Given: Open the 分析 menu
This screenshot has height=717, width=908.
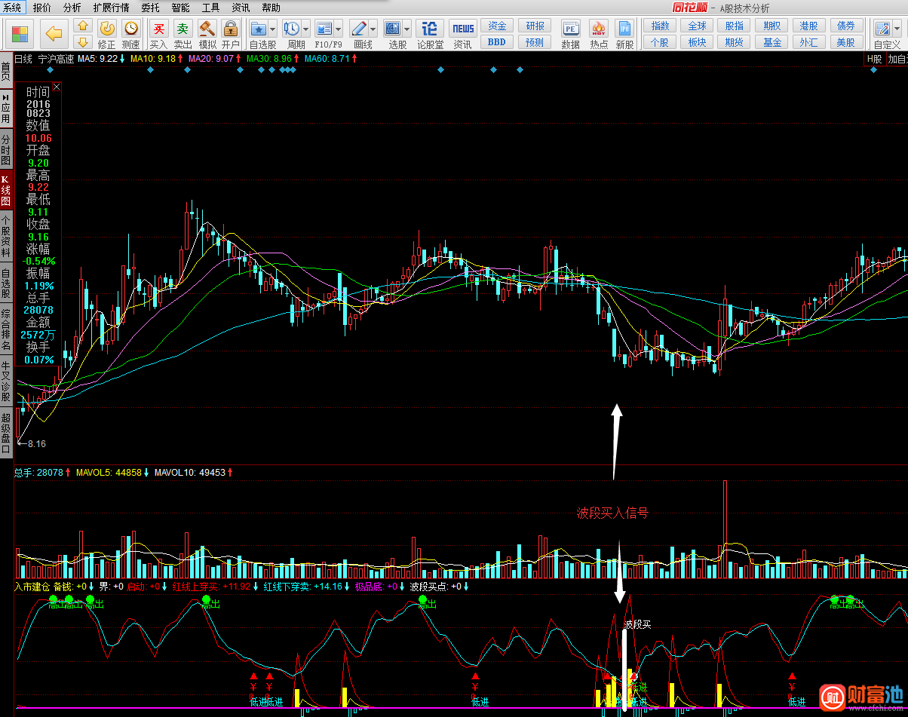Looking at the screenshot, I should tap(72, 8).
